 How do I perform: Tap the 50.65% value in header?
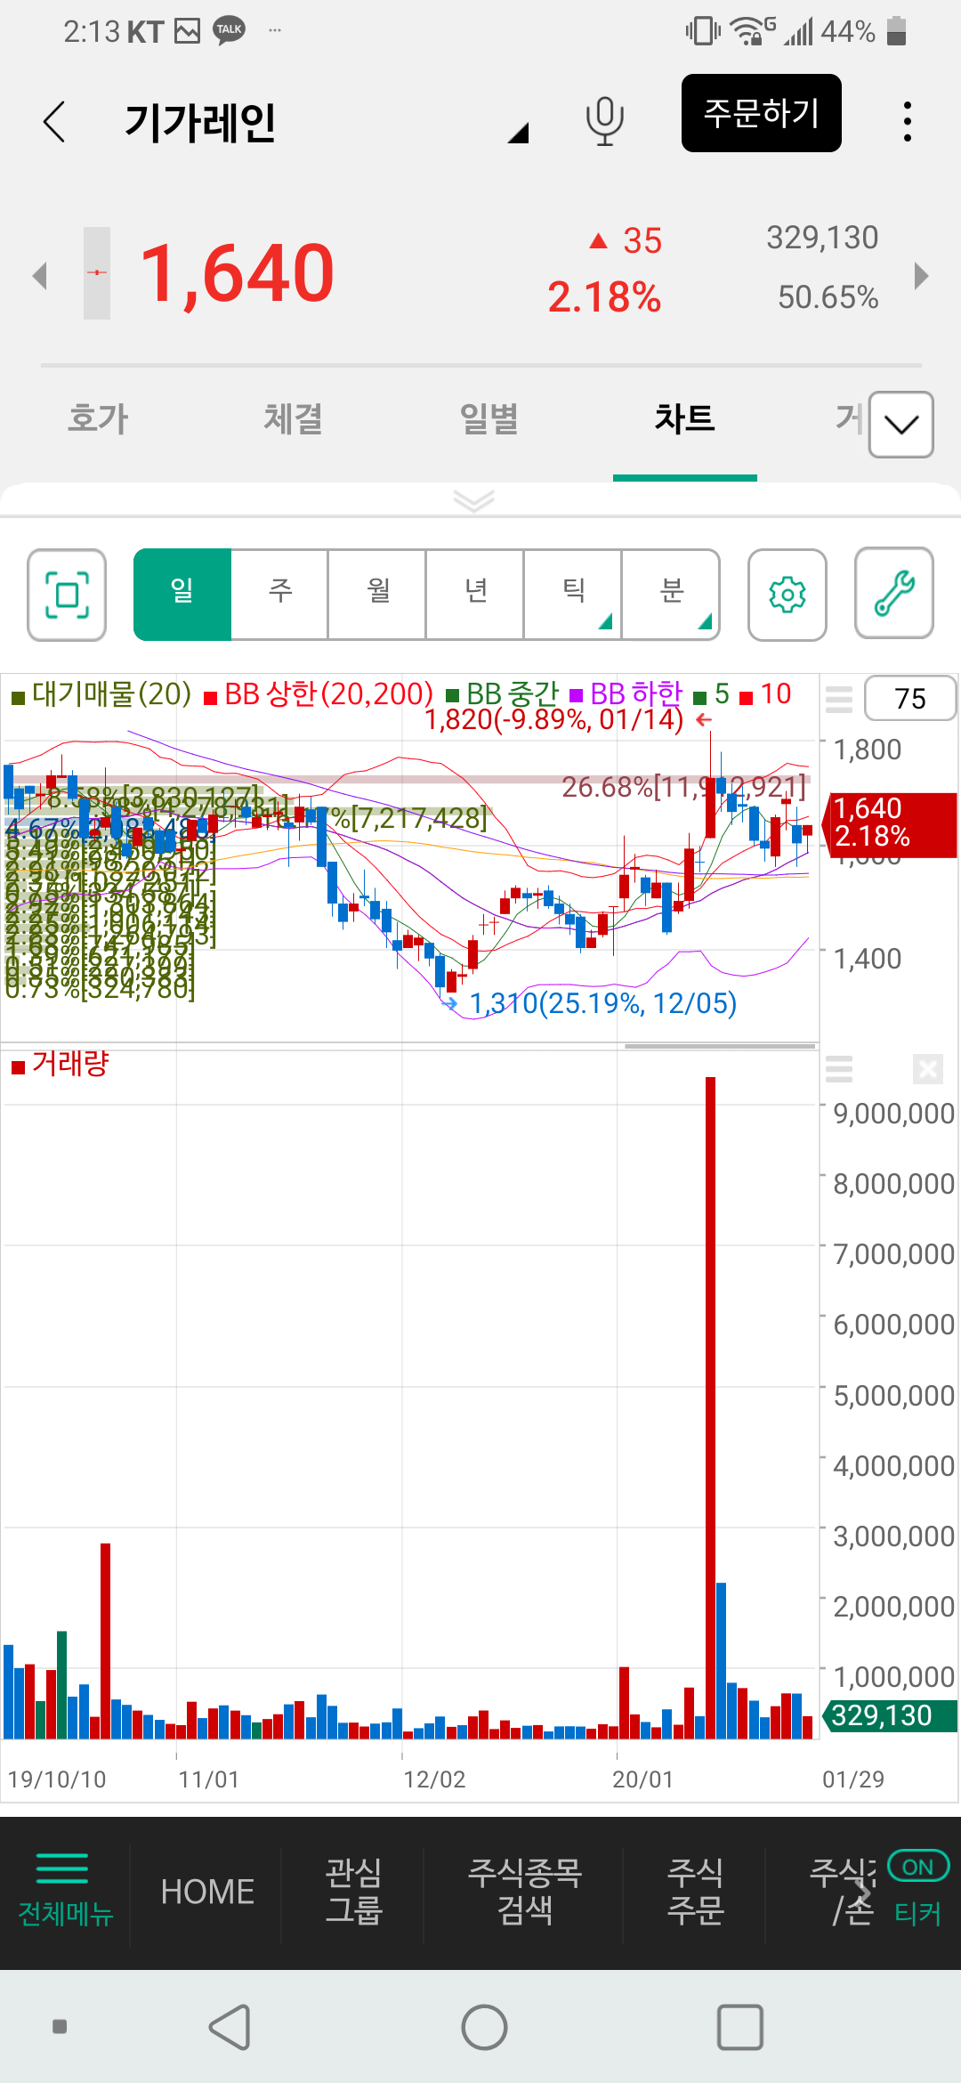(828, 297)
